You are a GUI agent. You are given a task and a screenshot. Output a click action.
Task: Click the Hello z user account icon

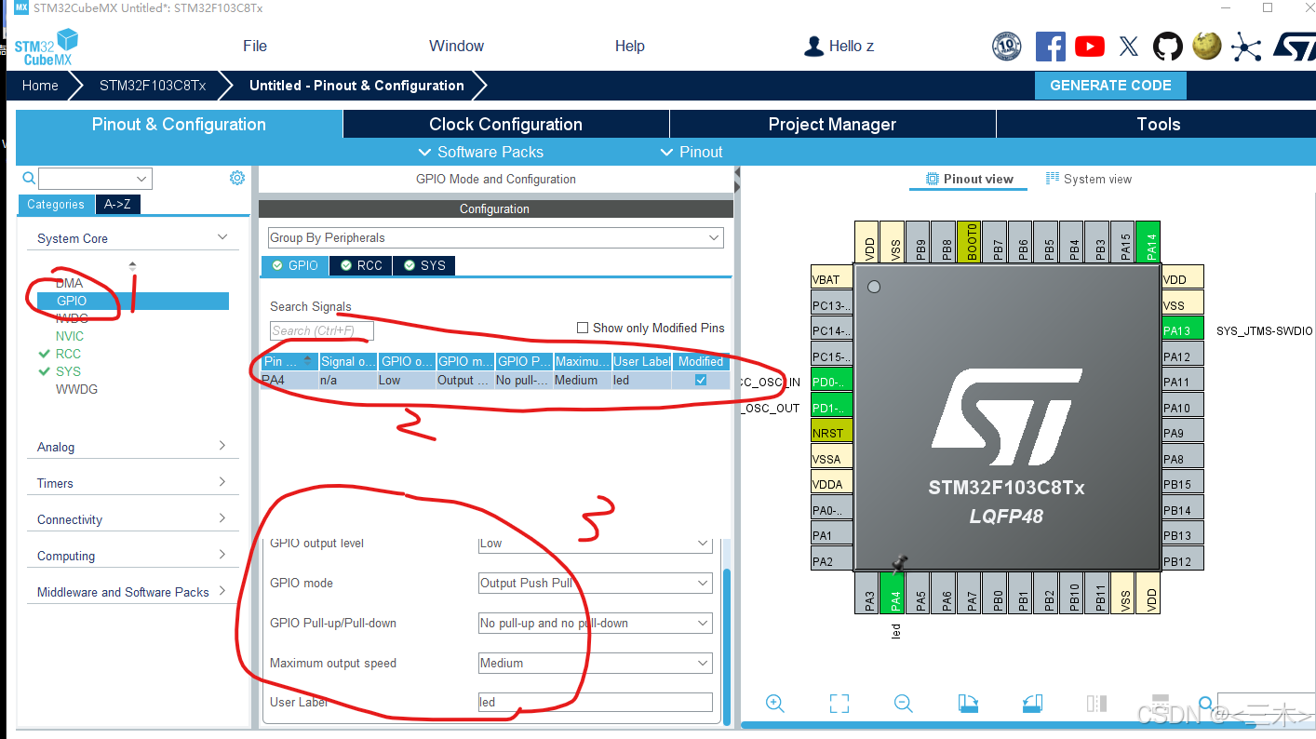coord(813,46)
